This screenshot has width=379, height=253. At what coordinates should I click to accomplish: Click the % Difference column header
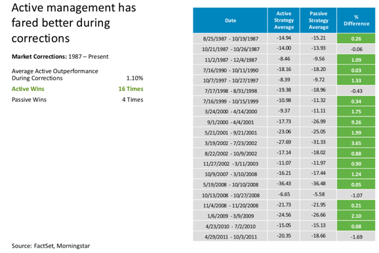point(356,20)
